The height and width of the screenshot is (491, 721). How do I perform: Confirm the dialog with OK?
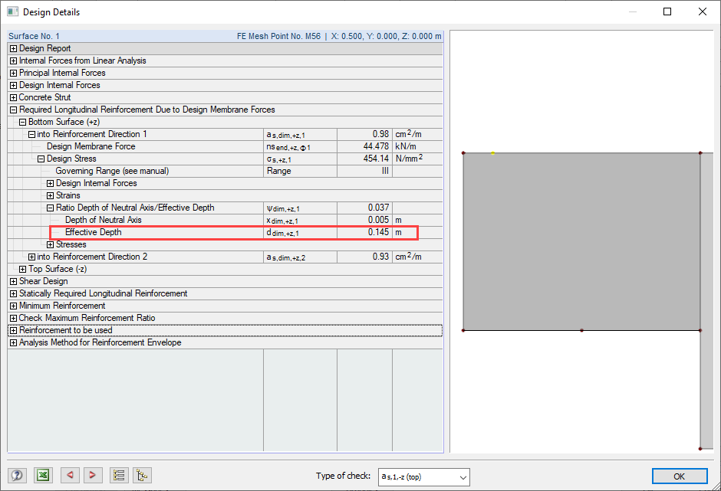680,476
